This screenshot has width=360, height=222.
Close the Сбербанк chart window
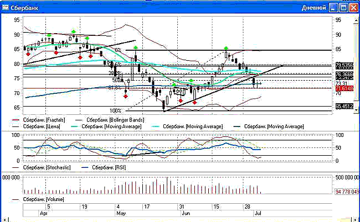[x=353, y=8]
